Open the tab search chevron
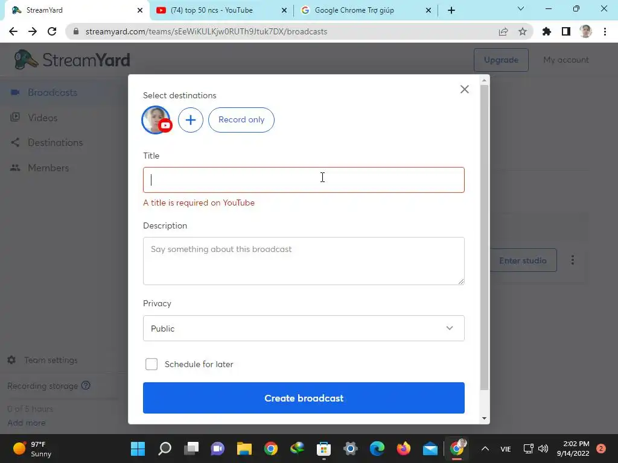 pos(521,8)
